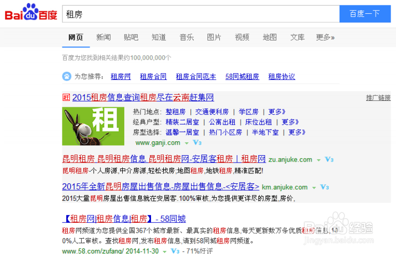Open the dropdown arrow after km.anjuke.com
Screen dimensions: 396x254
(x=314, y=188)
